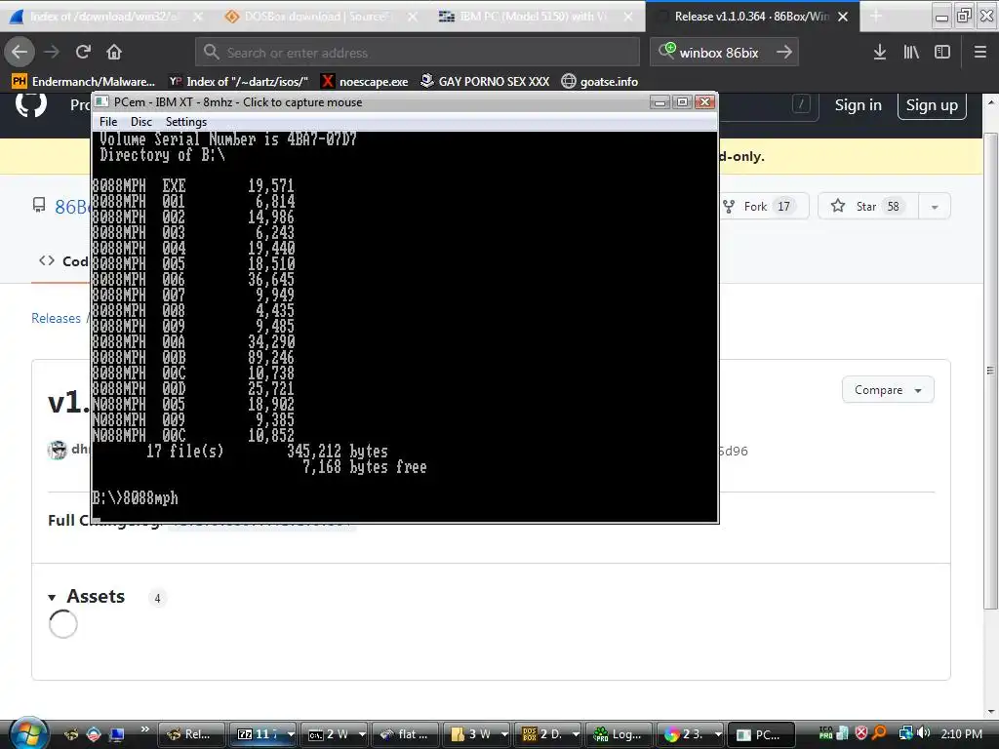
Task: Click the orange magnifier tray icon
Action: click(879, 733)
